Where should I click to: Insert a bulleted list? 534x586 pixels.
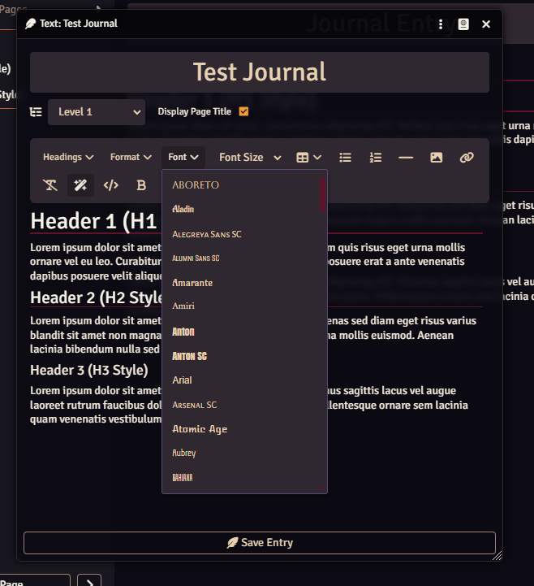pyautogui.click(x=345, y=158)
